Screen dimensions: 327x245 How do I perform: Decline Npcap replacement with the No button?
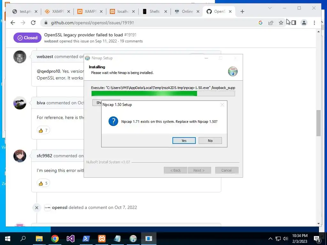click(210, 141)
